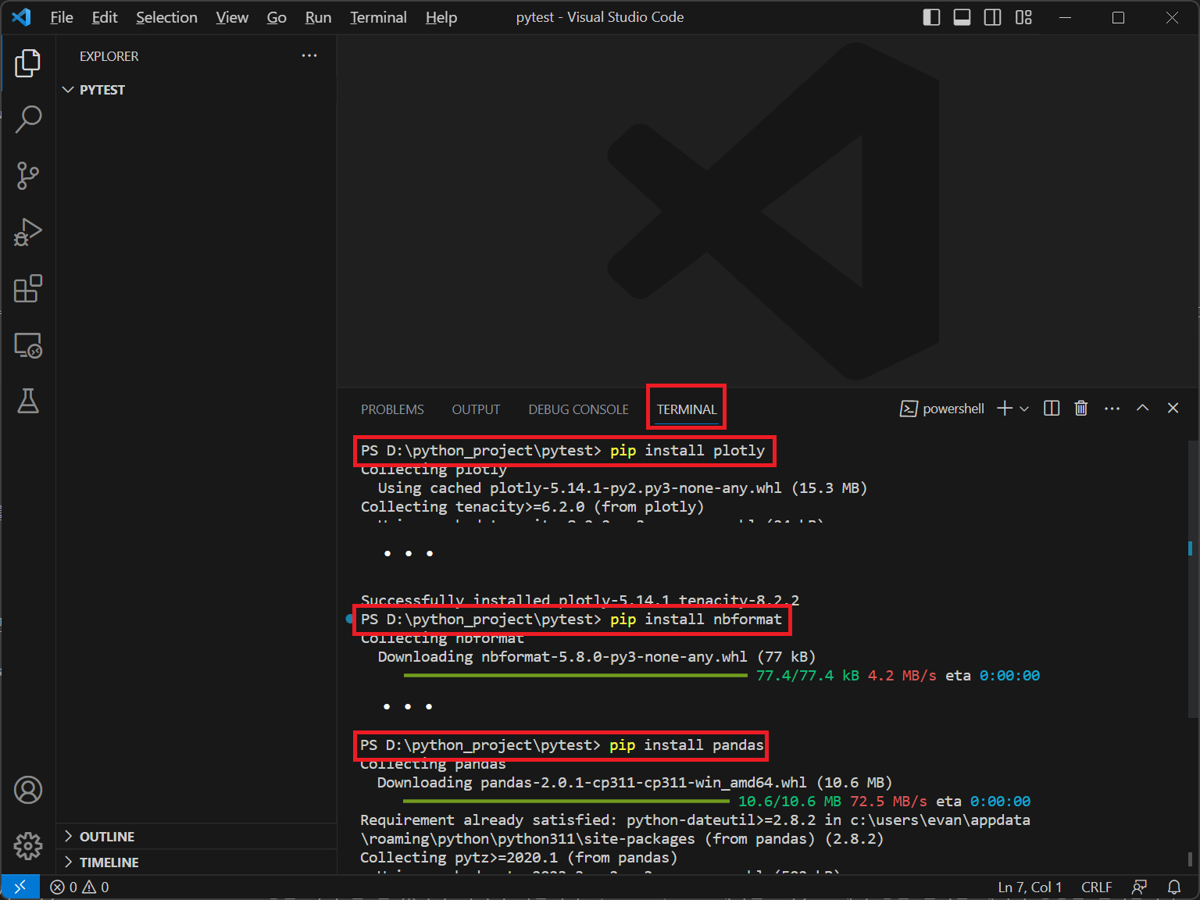Kill terminal with the trash icon
The height and width of the screenshot is (900, 1200).
[x=1080, y=408]
